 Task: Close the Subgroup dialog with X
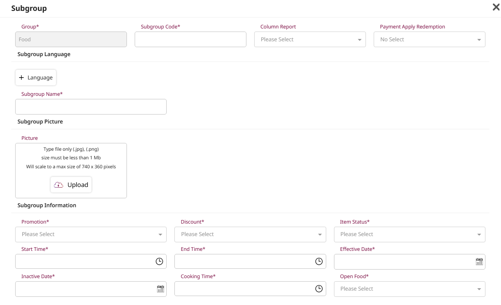(496, 7)
